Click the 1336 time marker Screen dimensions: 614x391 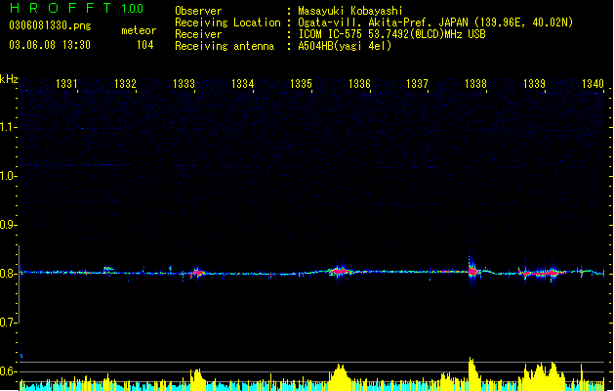pos(359,85)
